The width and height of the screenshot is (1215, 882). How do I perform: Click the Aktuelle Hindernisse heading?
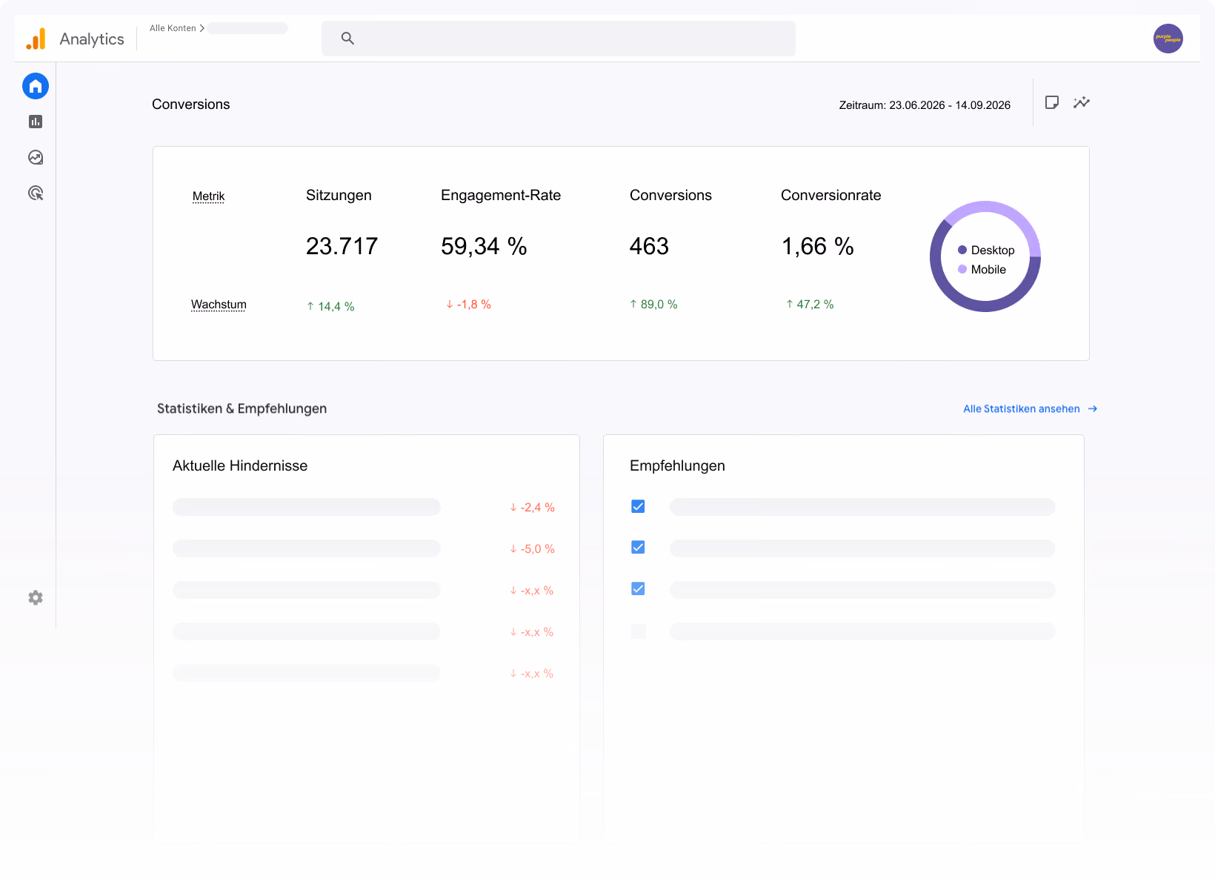[x=240, y=465]
